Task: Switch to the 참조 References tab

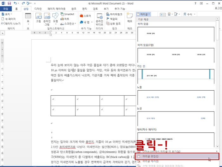Action: point(74,9)
